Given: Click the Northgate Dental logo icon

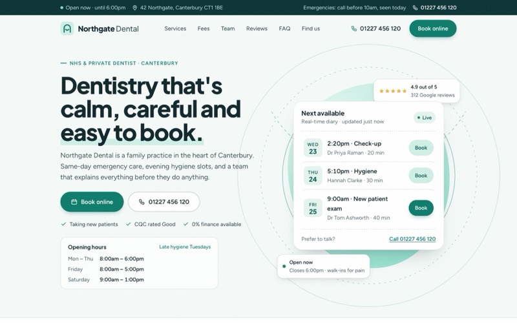Looking at the screenshot, I should click(x=67, y=28).
